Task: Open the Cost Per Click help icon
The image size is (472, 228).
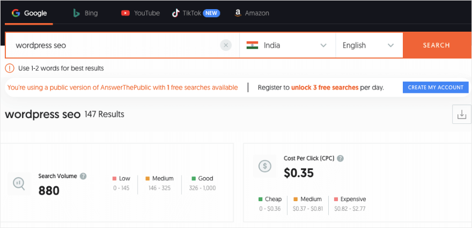Action: 341,158
